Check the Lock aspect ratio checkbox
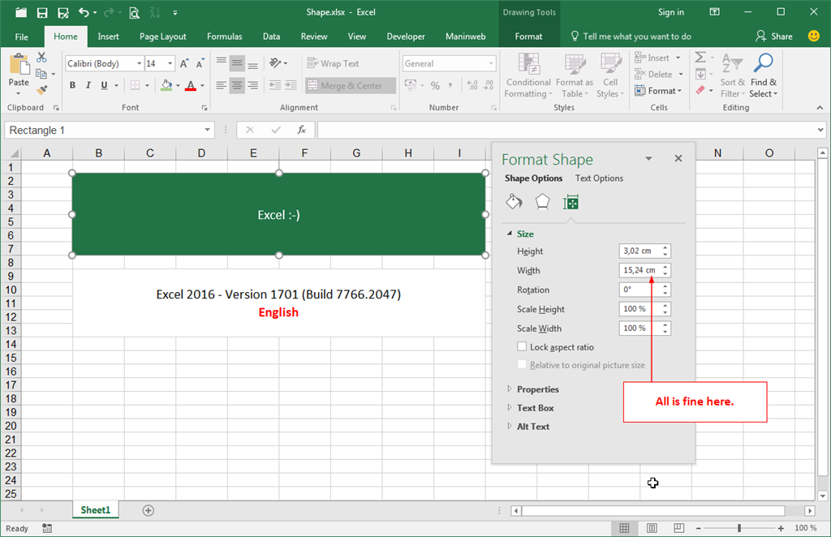Image resolution: width=831 pixels, height=537 pixels. click(x=522, y=346)
